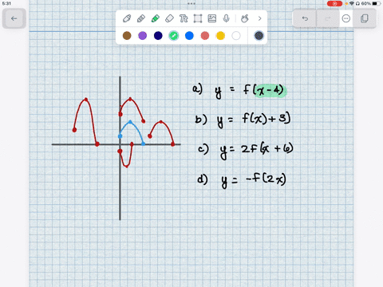Tap the microphone recording tool
383x287 pixels.
226,18
